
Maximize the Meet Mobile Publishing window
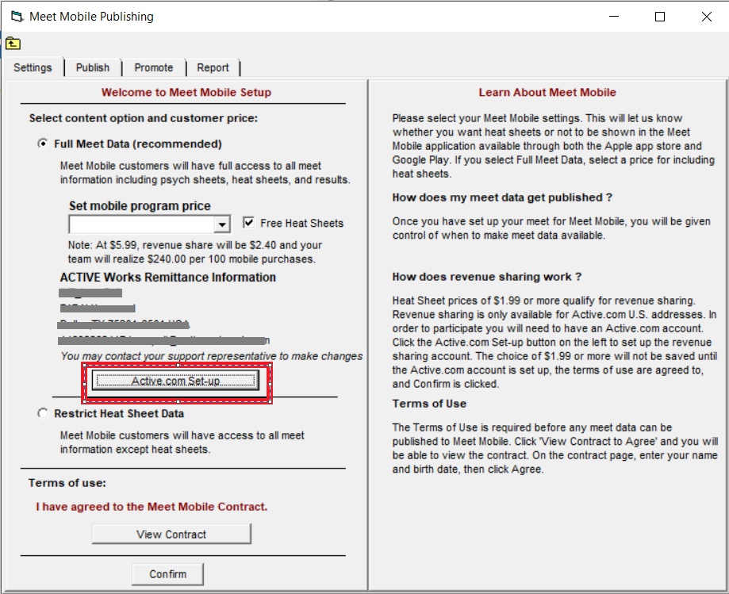pos(660,17)
